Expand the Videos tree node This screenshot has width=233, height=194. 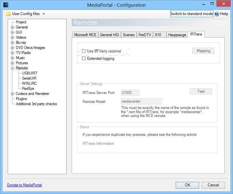(12, 37)
